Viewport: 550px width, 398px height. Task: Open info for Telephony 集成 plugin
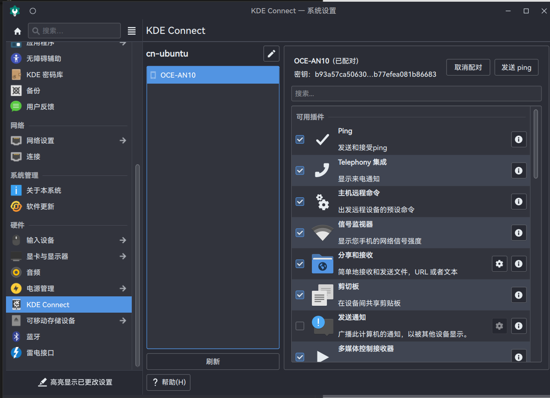519,170
